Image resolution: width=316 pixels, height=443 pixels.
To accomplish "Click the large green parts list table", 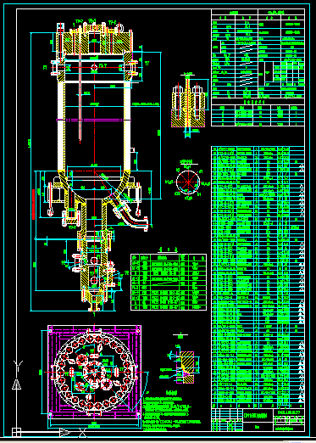I will tap(258, 277).
